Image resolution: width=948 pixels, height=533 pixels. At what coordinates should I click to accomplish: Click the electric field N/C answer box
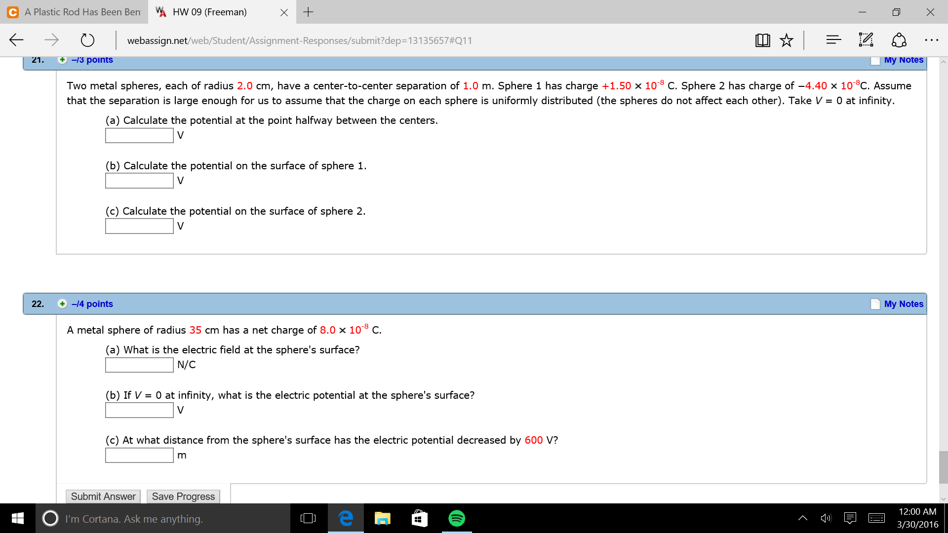tap(139, 365)
